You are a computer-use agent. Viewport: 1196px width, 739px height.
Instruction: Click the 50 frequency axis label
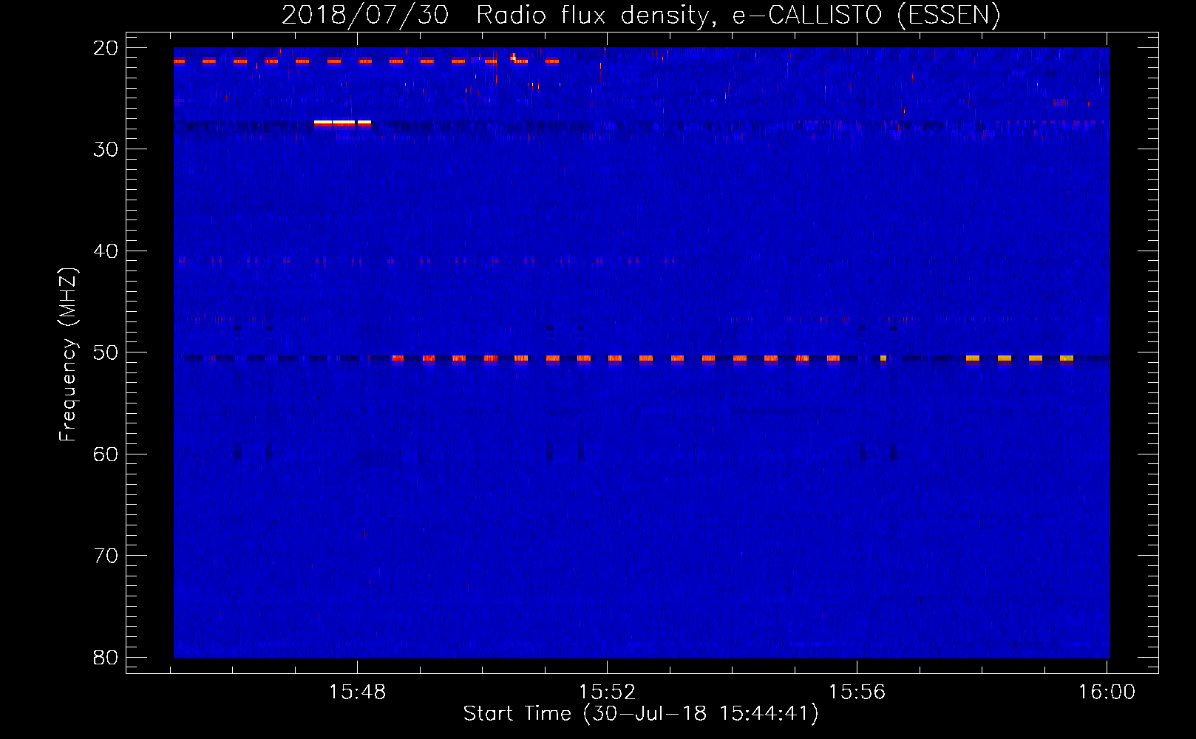tap(106, 353)
